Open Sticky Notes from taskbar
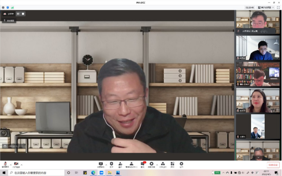282x176 pixels. [85, 172]
